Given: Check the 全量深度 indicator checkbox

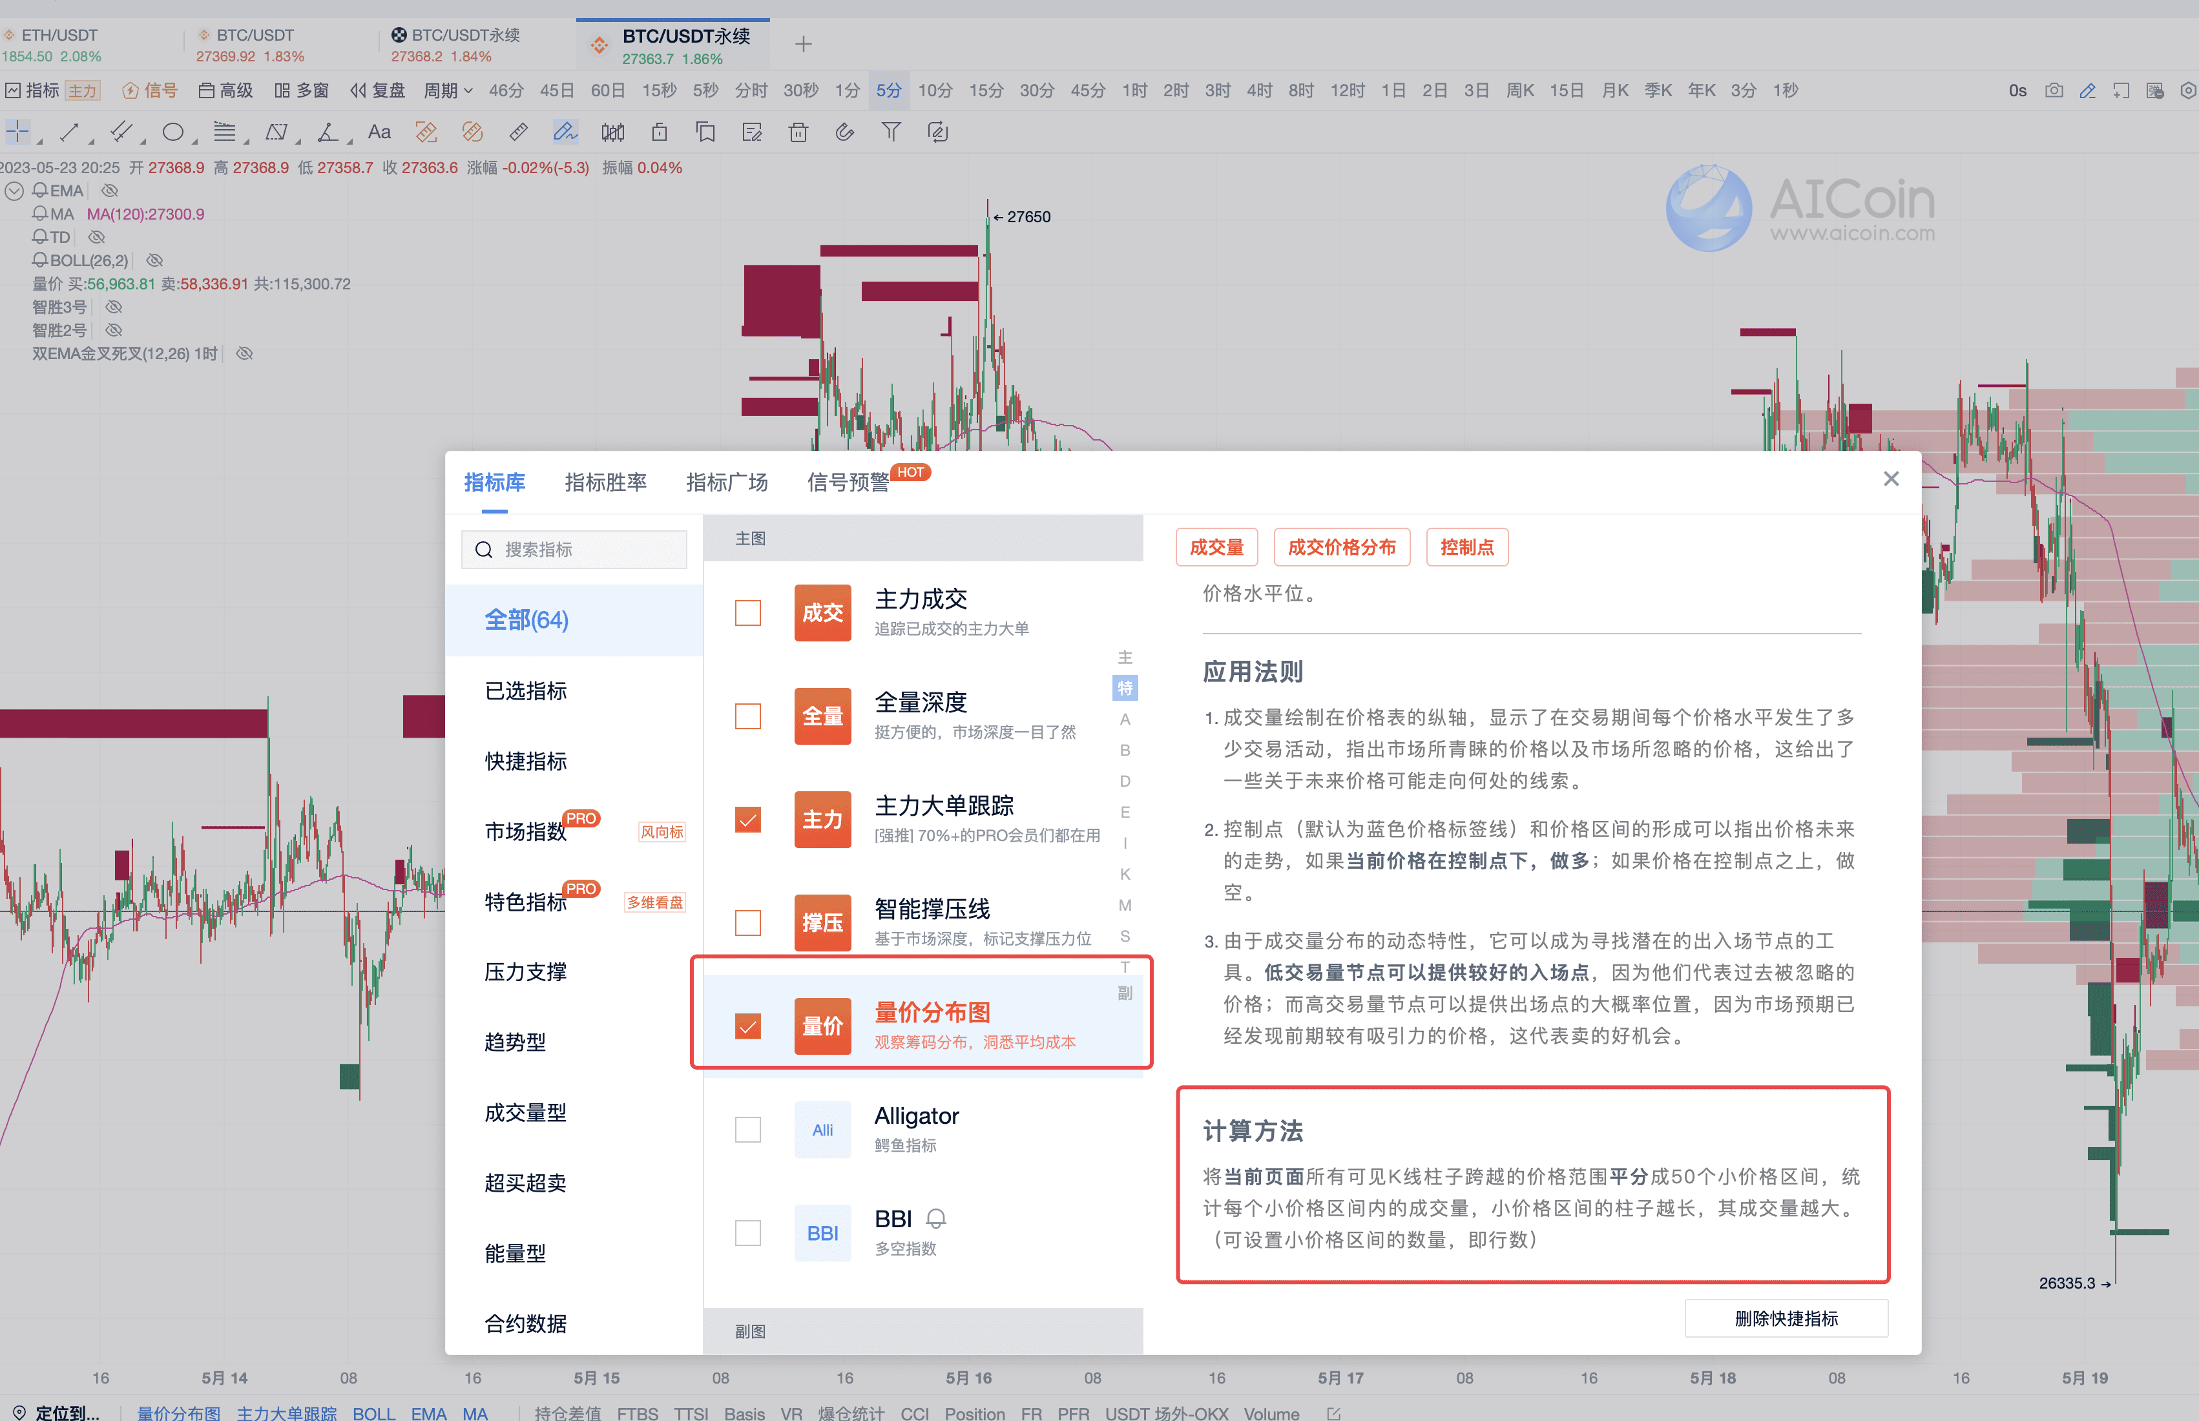Looking at the screenshot, I should point(747,716).
